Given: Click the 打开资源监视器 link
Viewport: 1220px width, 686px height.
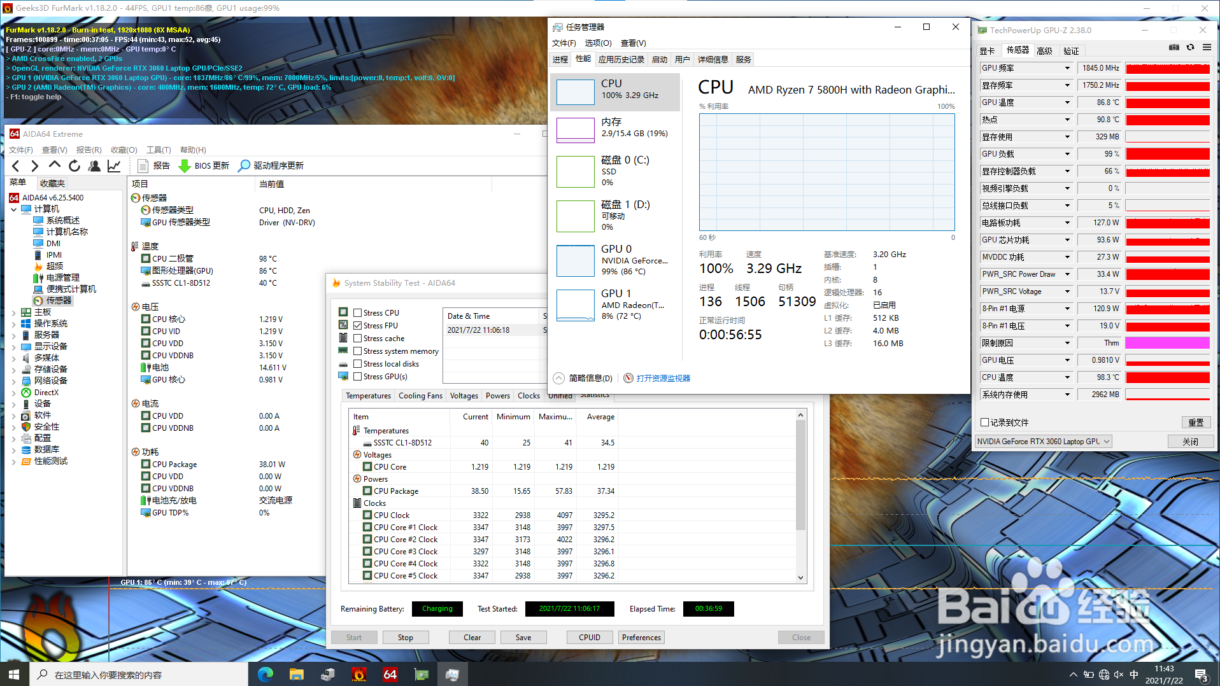Looking at the screenshot, I should 663,379.
